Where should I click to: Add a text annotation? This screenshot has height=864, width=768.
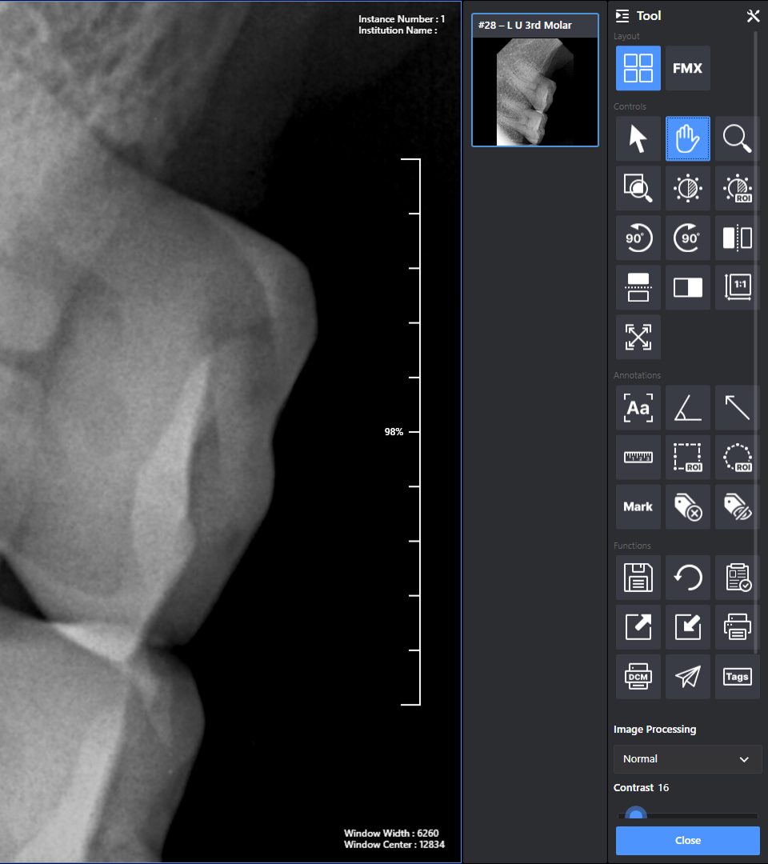pyautogui.click(x=638, y=408)
